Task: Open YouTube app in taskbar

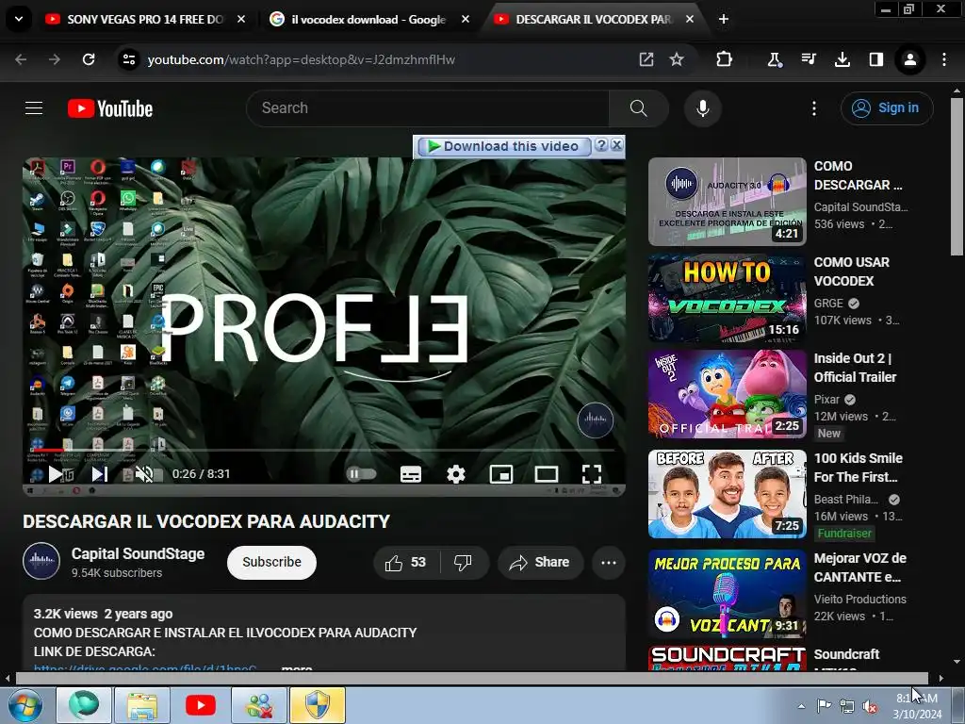Action: (x=201, y=705)
